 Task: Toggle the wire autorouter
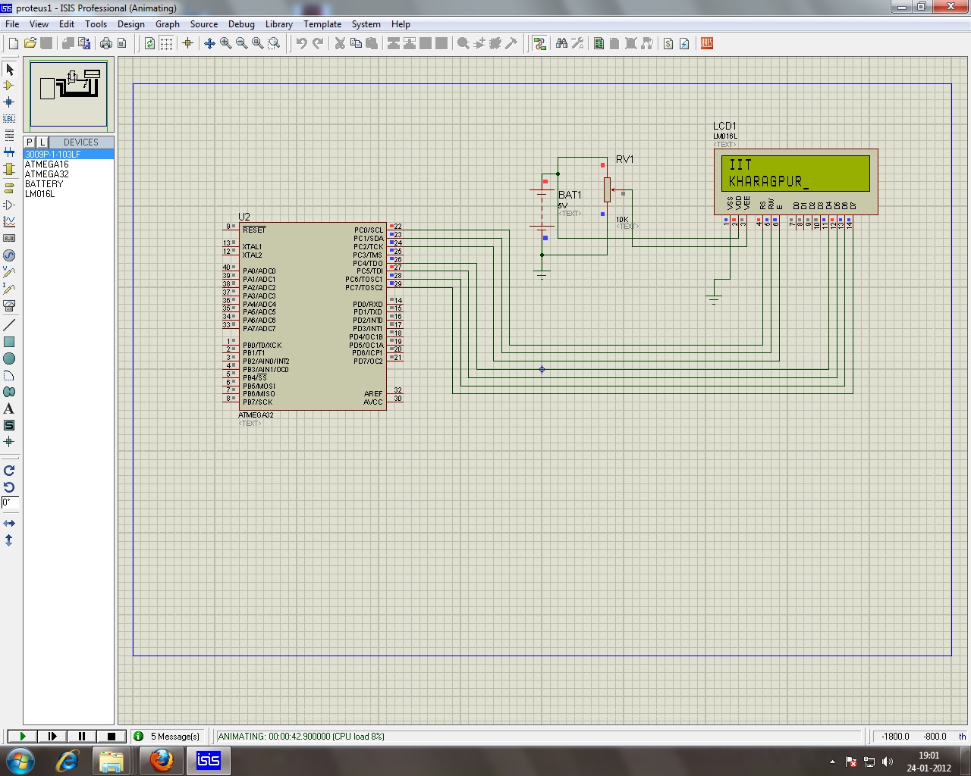tap(540, 43)
